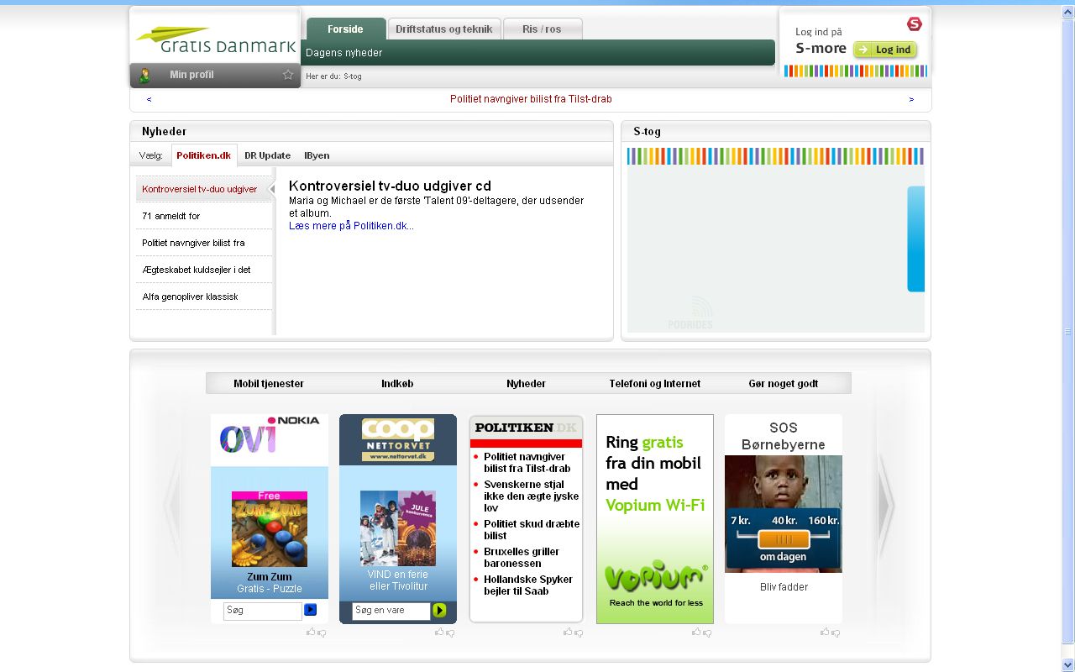The image size is (1075, 672).
Task: Switch to the Driftstatus og teknik tab
Action: tap(443, 29)
